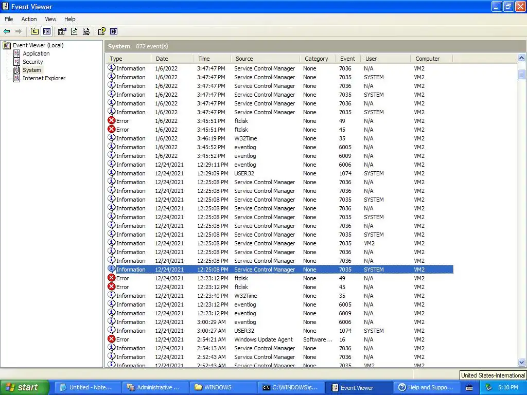This screenshot has height=395, width=527.
Task: Click the '872 event(s)' count in the header
Action: click(x=152, y=46)
